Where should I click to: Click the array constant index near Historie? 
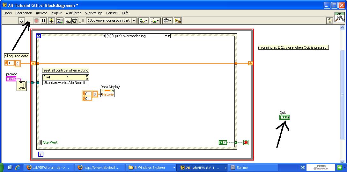87,96
